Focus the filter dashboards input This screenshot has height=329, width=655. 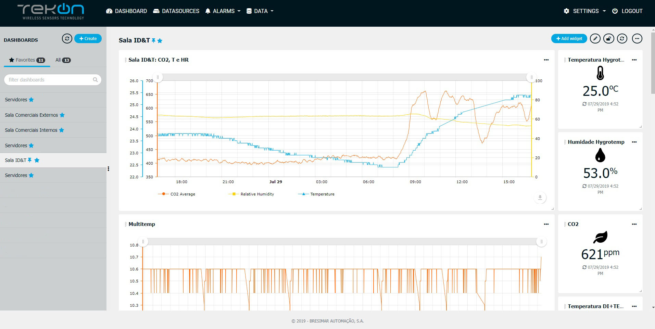pos(53,80)
